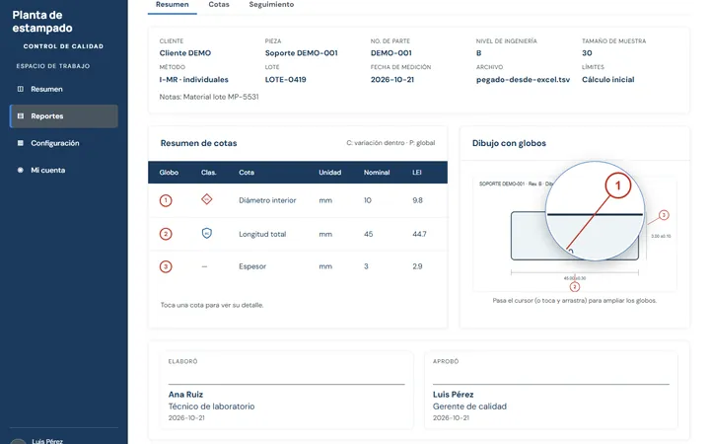710x444 pixels.
Task: Open the Luis Pérez user profile at sidebar bottom
Action: (x=47, y=441)
